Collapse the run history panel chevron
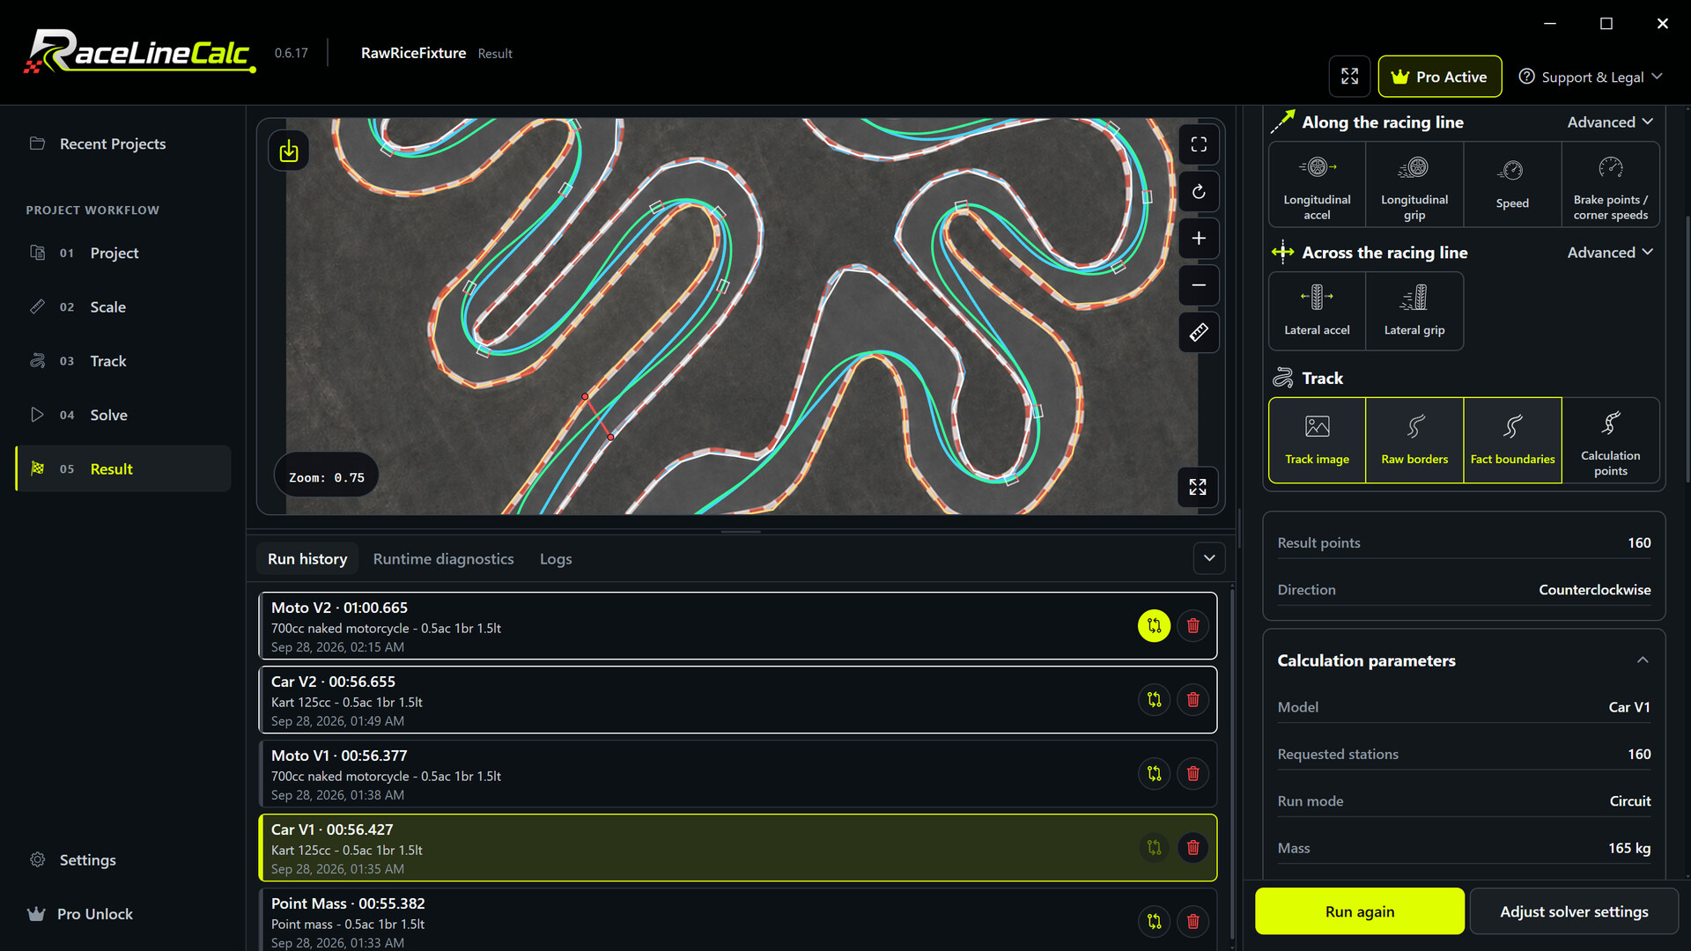Image resolution: width=1691 pixels, height=951 pixels. pos(1209,558)
